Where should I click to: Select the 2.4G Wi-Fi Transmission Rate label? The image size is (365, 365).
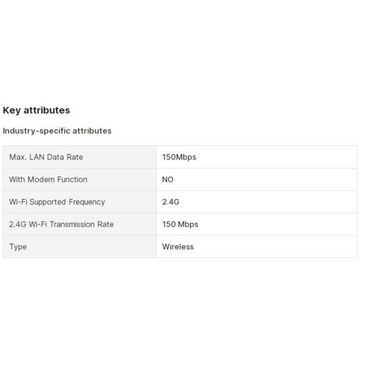(61, 224)
